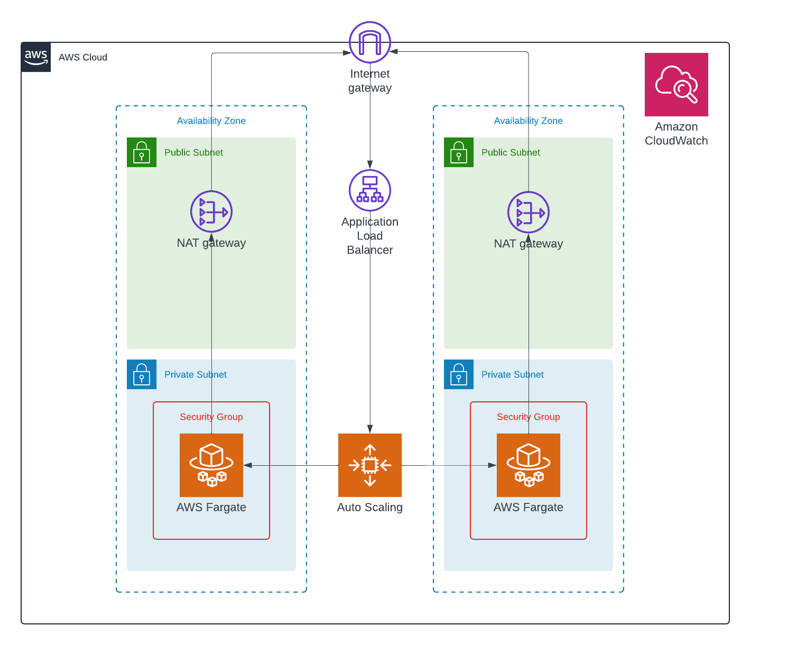Click left NAT gateway label text

click(211, 243)
